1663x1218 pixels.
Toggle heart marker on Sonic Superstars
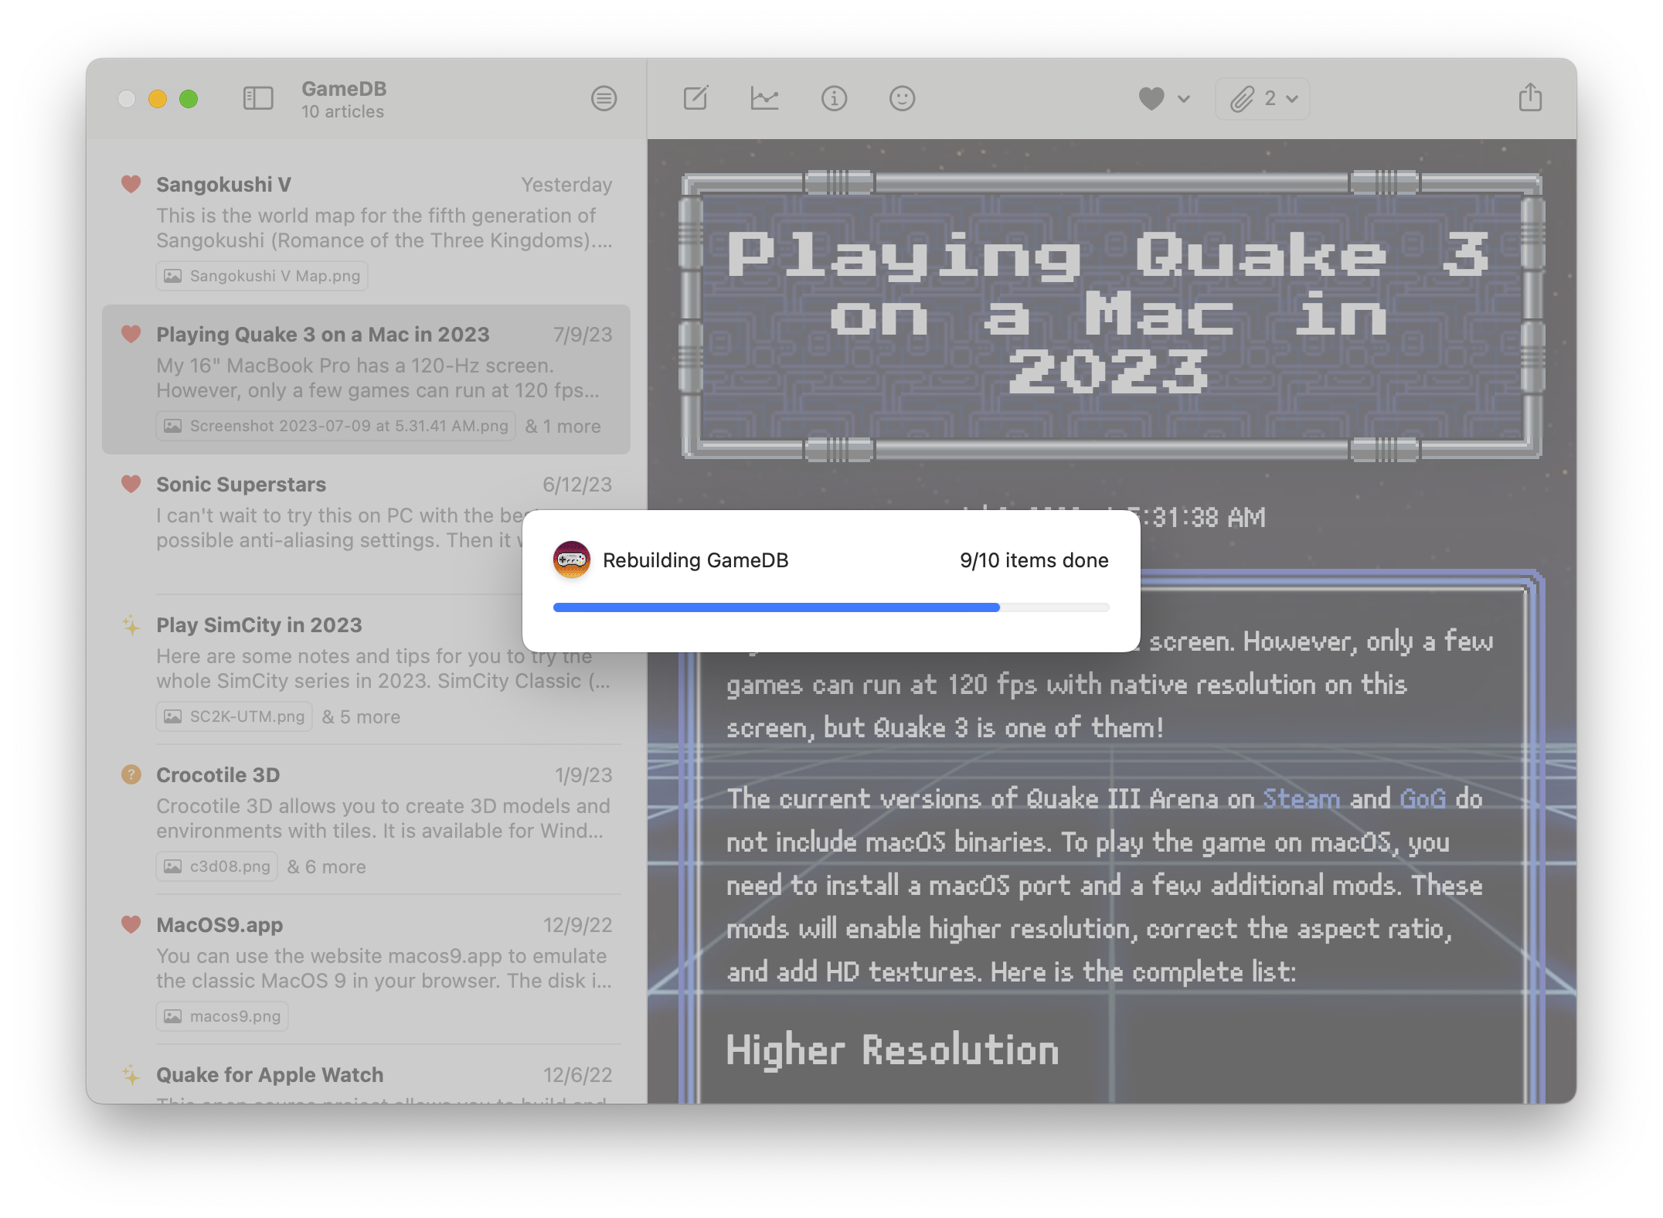coord(131,484)
